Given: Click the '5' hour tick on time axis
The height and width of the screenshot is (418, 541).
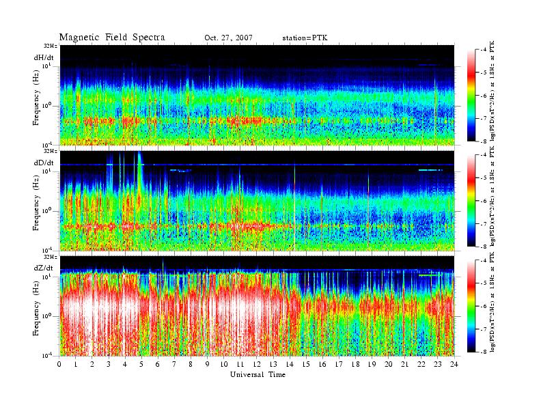Looking at the screenshot, I should [x=141, y=365].
